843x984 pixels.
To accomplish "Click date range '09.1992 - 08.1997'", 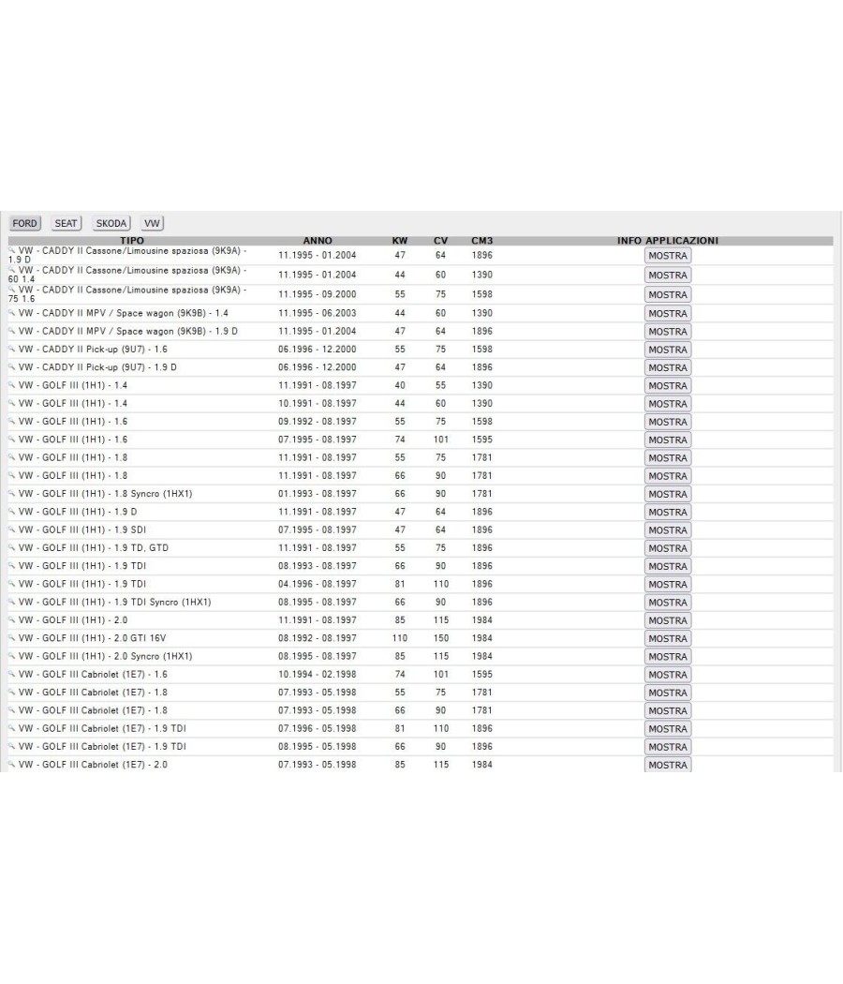I will 318,422.
